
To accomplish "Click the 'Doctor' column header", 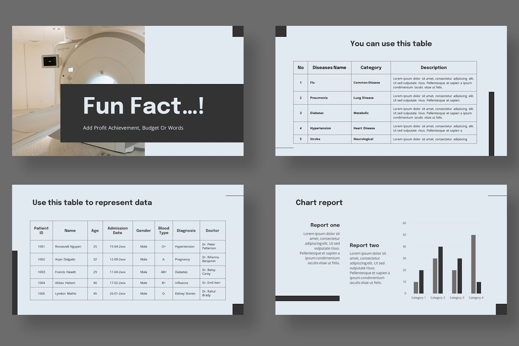I will coord(213,230).
